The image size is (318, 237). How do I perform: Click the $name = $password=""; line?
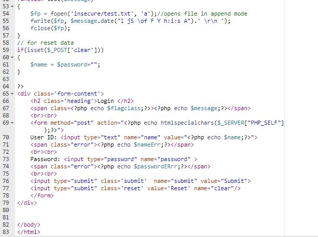pos(65,64)
